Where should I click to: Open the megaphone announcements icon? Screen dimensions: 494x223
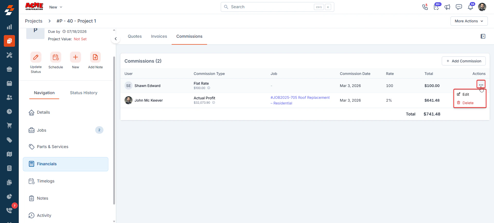pyautogui.click(x=447, y=7)
